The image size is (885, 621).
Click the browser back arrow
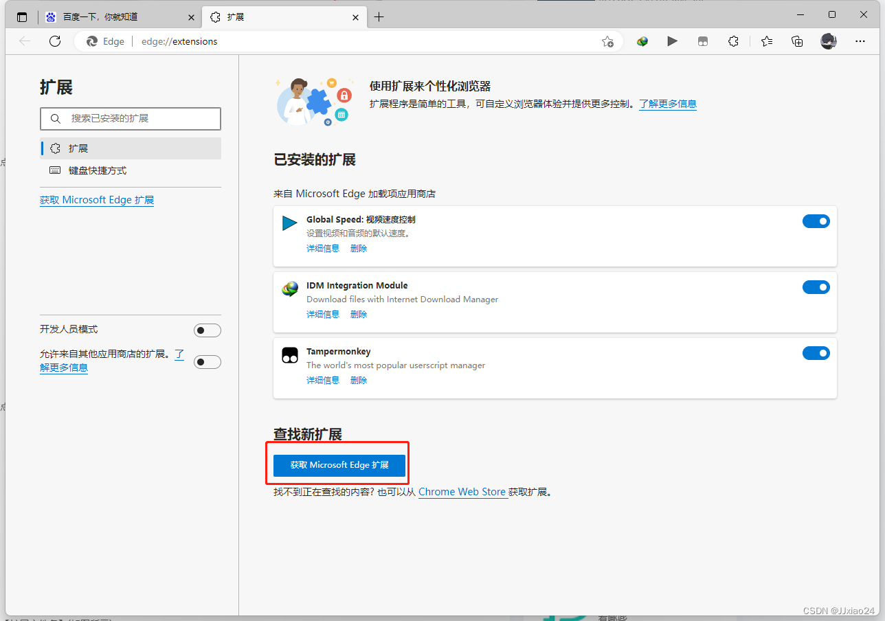coord(25,41)
